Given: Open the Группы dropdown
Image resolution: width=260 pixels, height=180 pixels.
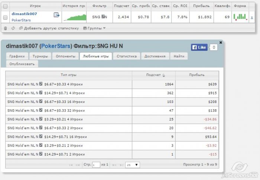Looking at the screenshot, I should [94, 28].
